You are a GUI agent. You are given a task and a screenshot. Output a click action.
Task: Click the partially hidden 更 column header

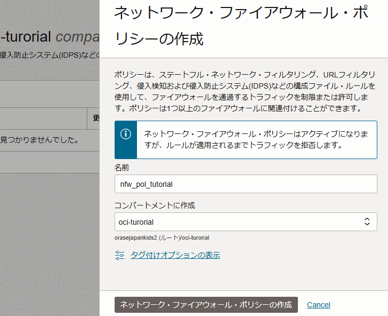(96, 118)
